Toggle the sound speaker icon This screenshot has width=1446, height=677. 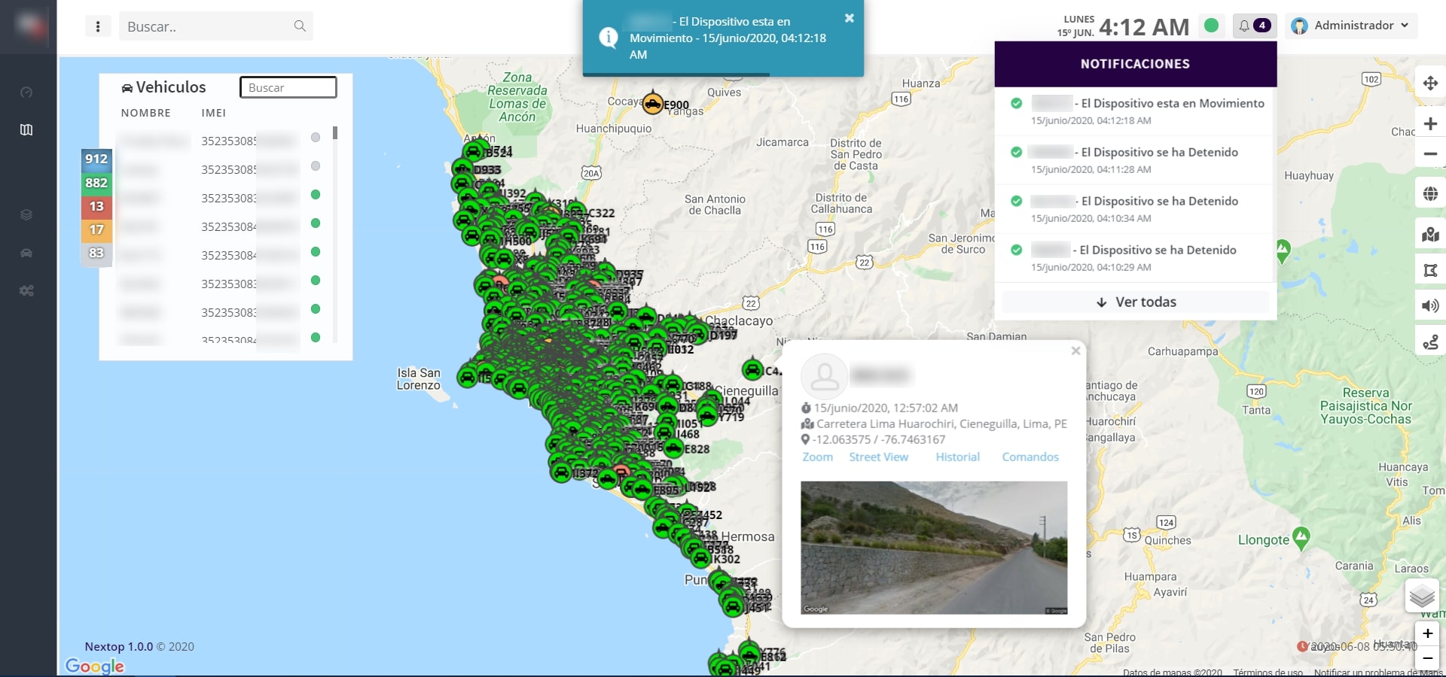point(1430,305)
